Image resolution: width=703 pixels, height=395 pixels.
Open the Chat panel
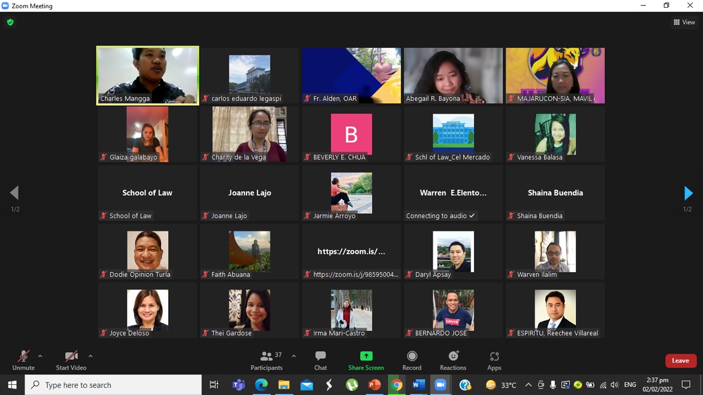(320, 360)
